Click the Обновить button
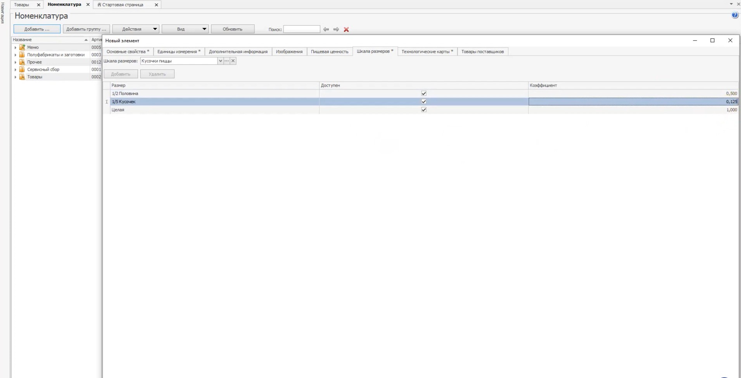This screenshot has height=378, width=741. (x=233, y=29)
